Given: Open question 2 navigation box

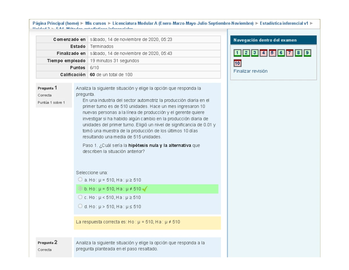Looking at the screenshot, I should pyautogui.click(x=246, y=53).
